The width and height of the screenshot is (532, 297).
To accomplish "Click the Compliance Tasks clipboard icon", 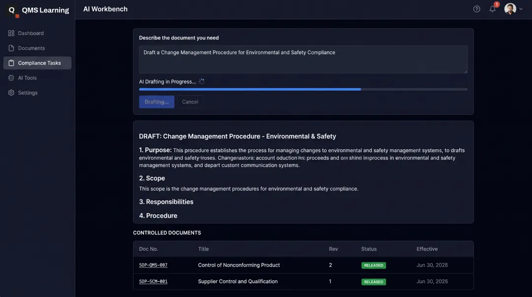I will [x=11, y=63].
